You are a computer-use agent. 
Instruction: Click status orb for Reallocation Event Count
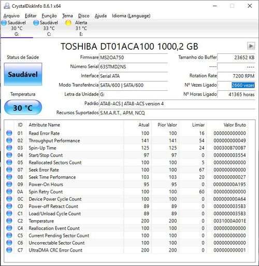click(x=9, y=228)
